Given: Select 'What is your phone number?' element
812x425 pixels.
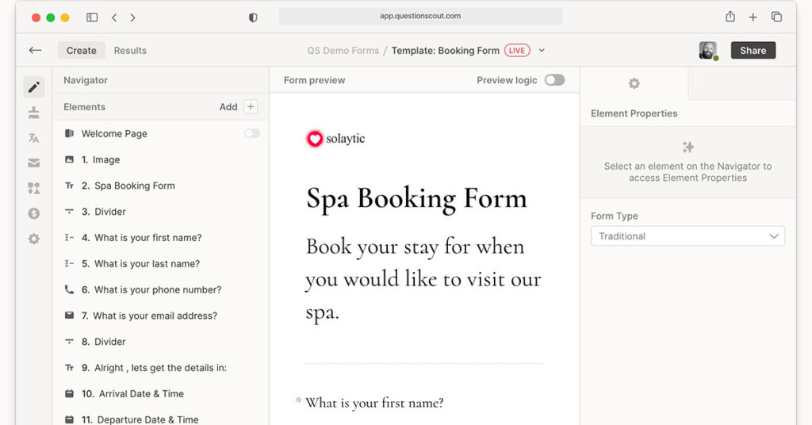Looking at the screenshot, I should 157,289.
